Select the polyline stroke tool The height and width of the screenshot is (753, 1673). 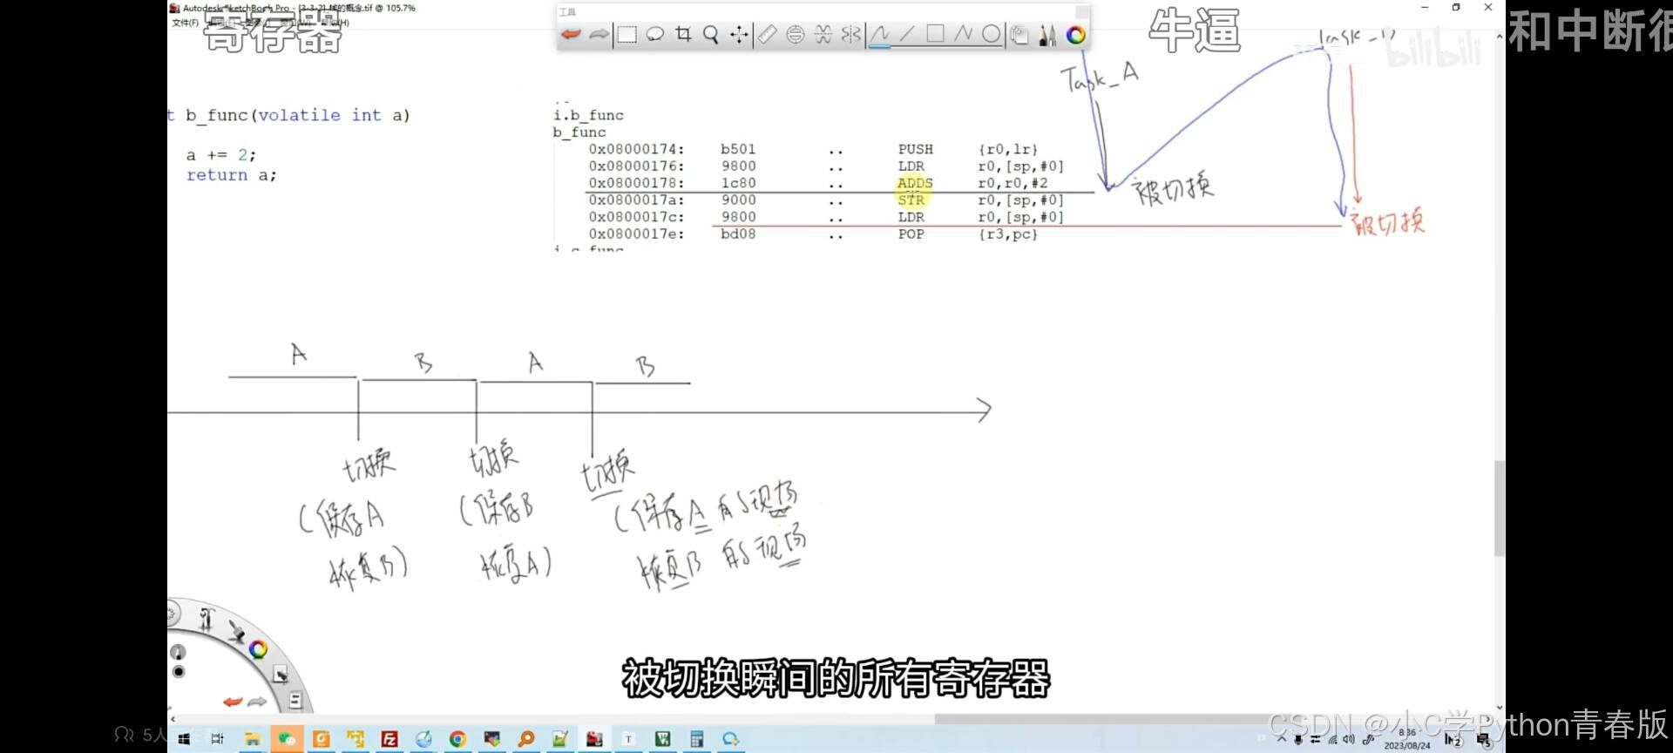963,34
